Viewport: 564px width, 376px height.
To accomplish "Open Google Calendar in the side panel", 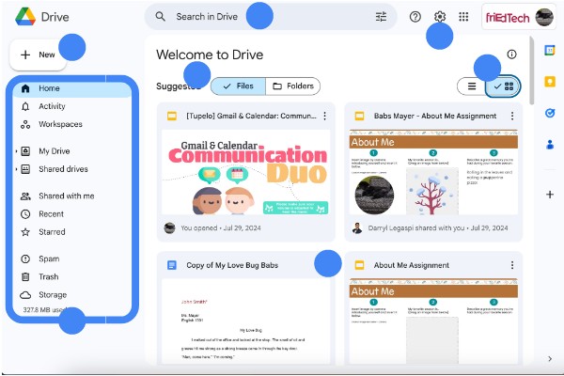I will (550, 51).
